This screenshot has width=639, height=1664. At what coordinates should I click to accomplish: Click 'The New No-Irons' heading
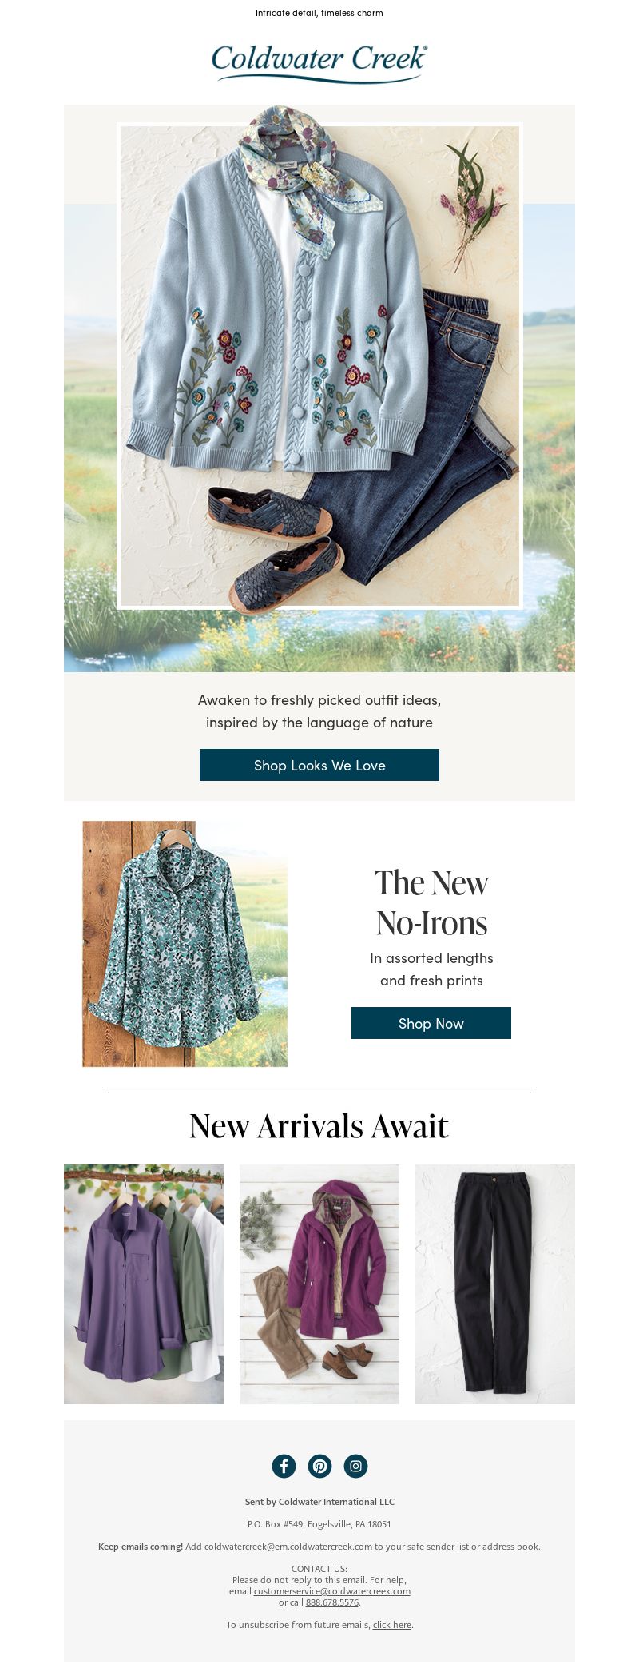point(431,903)
